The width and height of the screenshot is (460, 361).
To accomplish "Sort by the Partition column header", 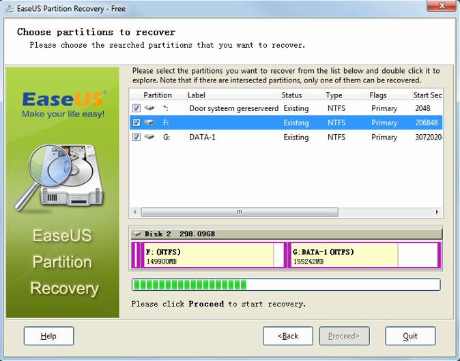I will point(158,95).
